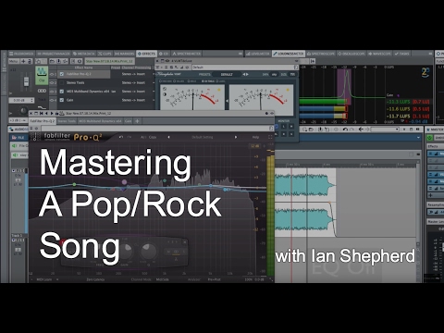Click previous plugin arrow in plugin window
This screenshot has width=444, height=333.
point(46,114)
